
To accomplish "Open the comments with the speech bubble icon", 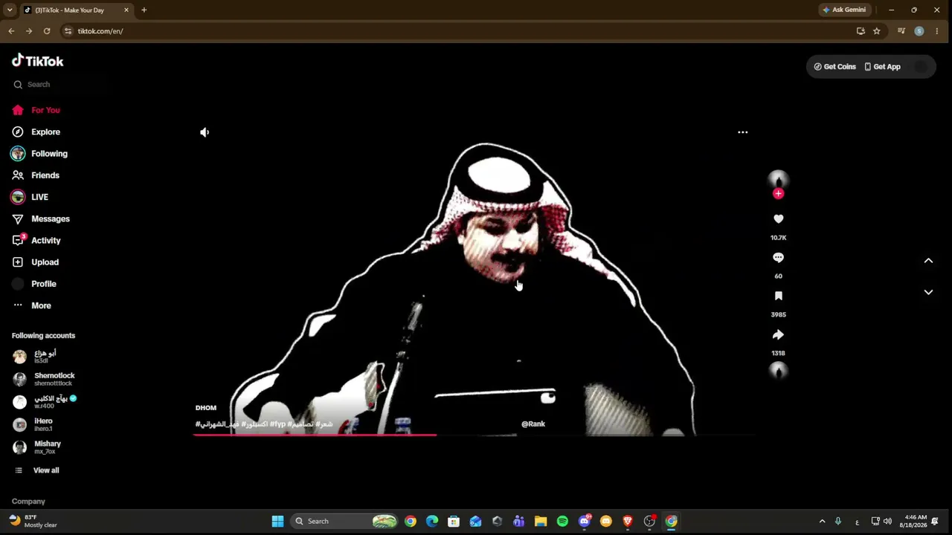I will click(x=778, y=258).
